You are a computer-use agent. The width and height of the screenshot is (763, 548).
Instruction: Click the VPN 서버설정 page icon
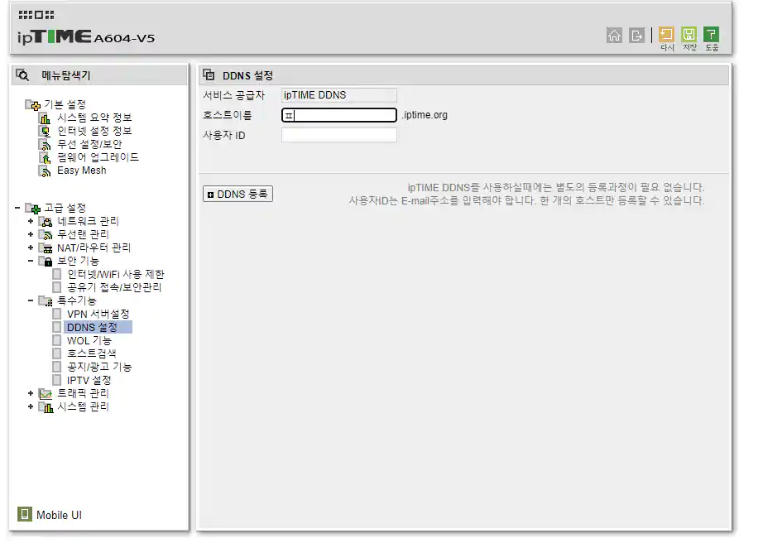57,314
